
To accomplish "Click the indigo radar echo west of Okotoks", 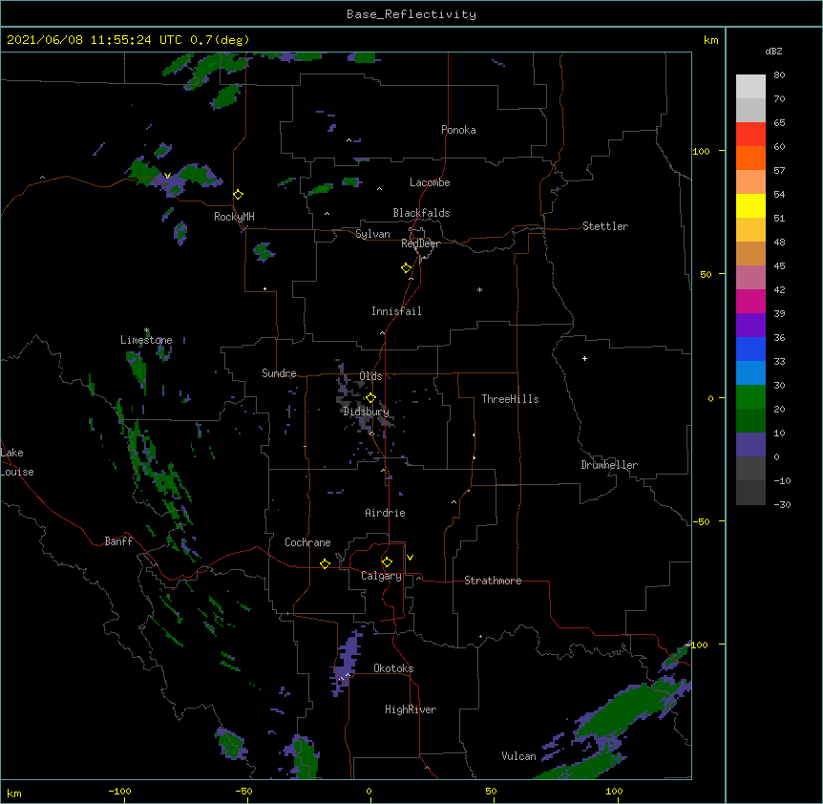I will 347,662.
